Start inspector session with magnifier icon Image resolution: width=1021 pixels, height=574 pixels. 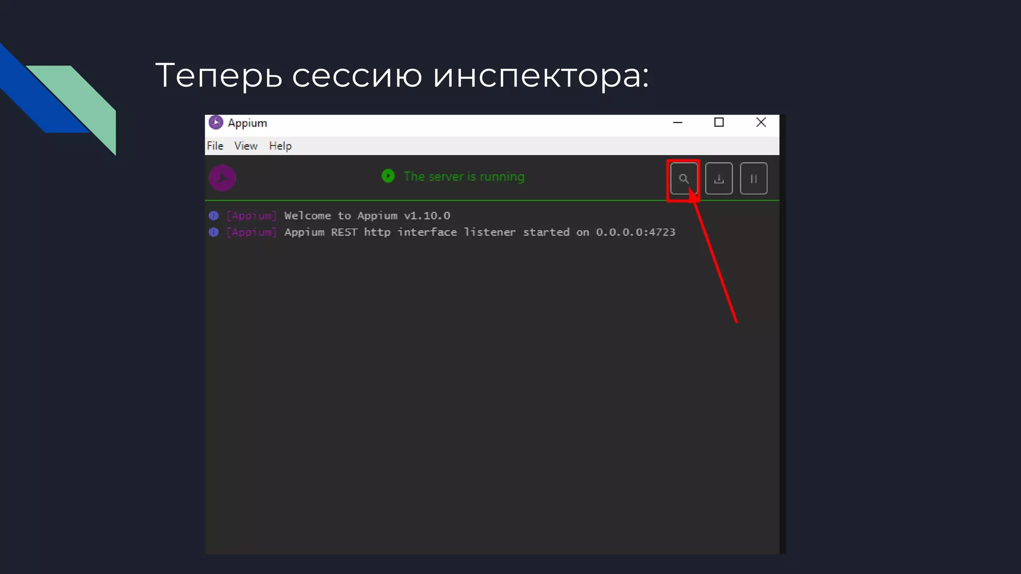(683, 178)
